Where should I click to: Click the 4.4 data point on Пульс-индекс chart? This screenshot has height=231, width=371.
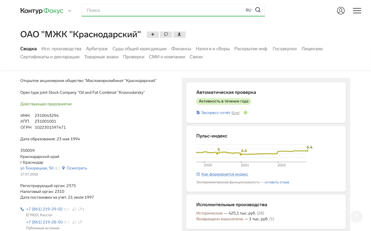[x=241, y=154]
